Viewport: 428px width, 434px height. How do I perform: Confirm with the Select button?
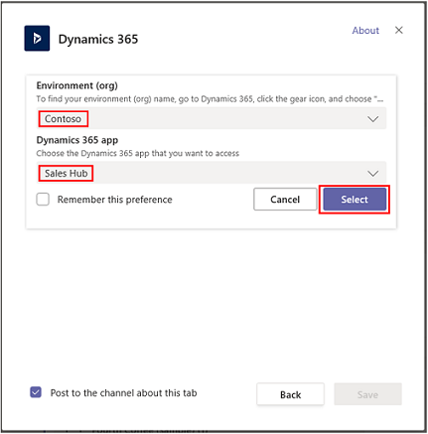point(355,200)
